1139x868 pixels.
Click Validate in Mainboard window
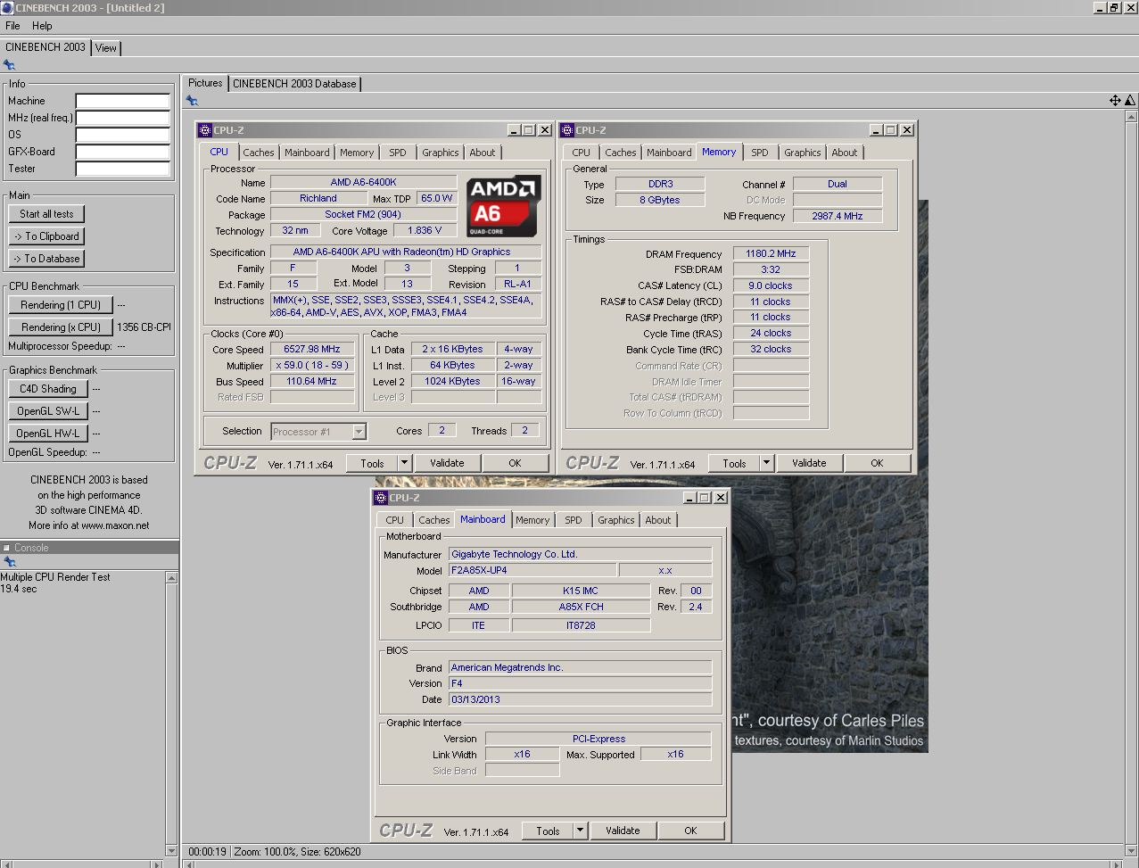pyautogui.click(x=623, y=831)
